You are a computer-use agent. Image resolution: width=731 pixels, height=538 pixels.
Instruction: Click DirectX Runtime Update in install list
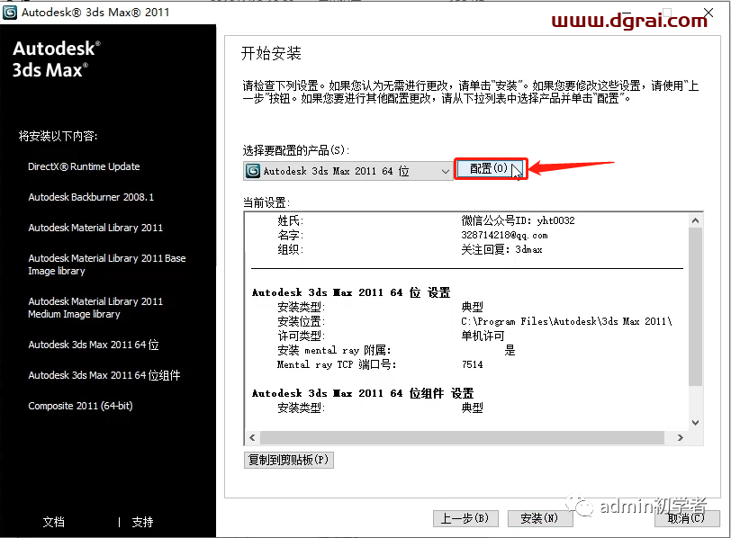pos(84,166)
